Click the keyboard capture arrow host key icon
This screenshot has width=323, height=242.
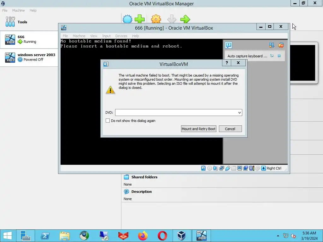pyautogui.click(x=263, y=168)
